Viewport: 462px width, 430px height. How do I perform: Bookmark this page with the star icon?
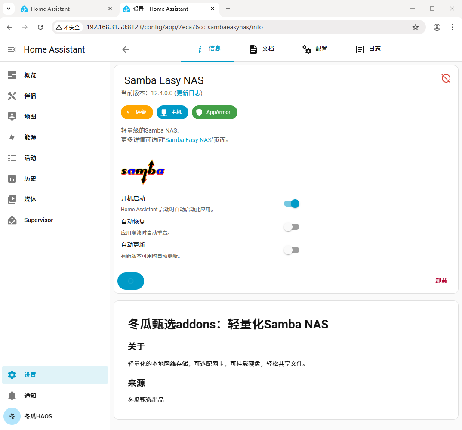coord(416,27)
